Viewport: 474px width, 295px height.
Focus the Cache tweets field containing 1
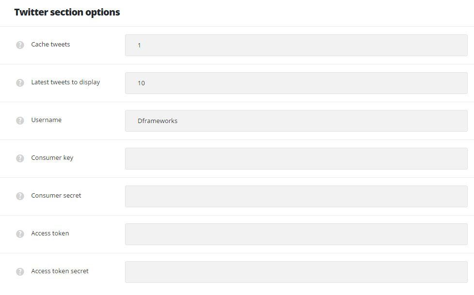pos(296,46)
